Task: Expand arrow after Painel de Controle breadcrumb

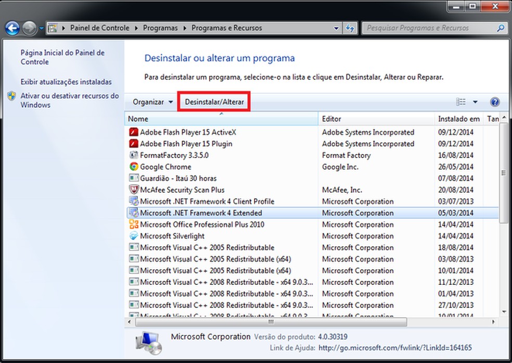Action: (136, 29)
